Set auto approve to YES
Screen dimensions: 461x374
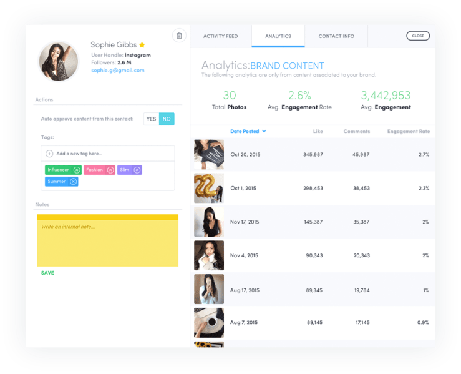point(151,119)
